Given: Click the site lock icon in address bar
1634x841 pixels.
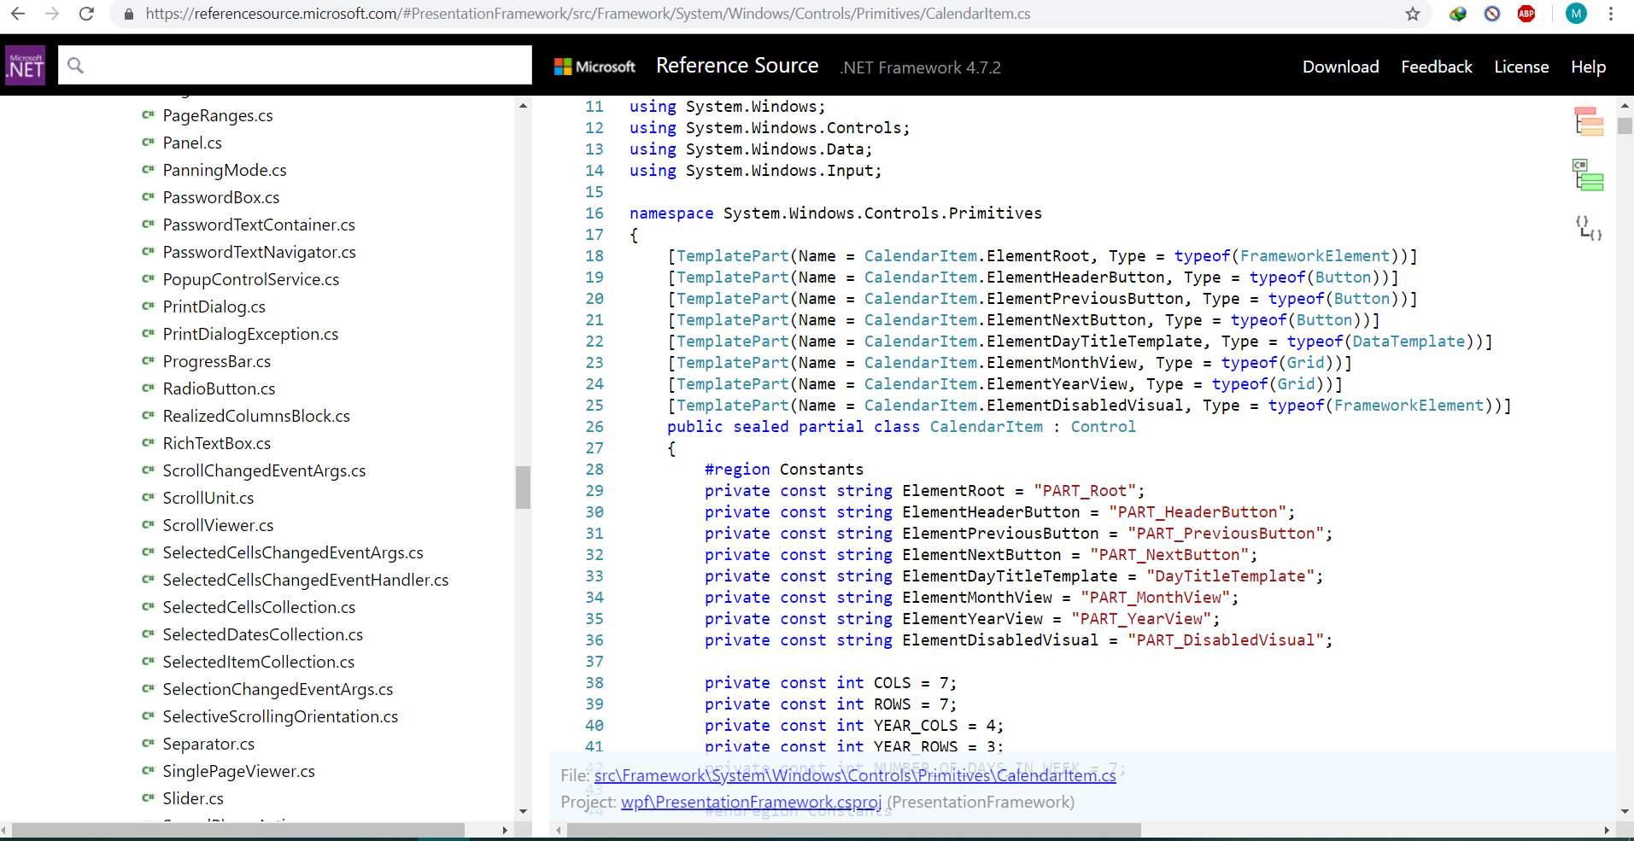Looking at the screenshot, I should [x=128, y=15].
